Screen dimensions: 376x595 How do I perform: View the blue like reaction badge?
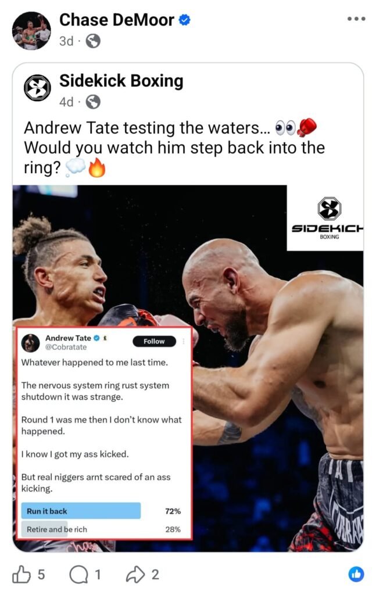click(x=356, y=575)
